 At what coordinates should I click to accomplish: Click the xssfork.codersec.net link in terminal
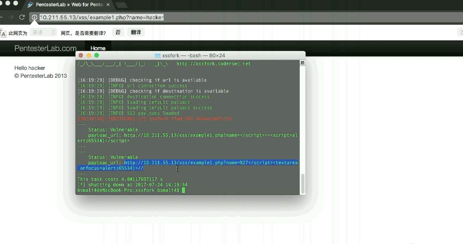click(213, 63)
